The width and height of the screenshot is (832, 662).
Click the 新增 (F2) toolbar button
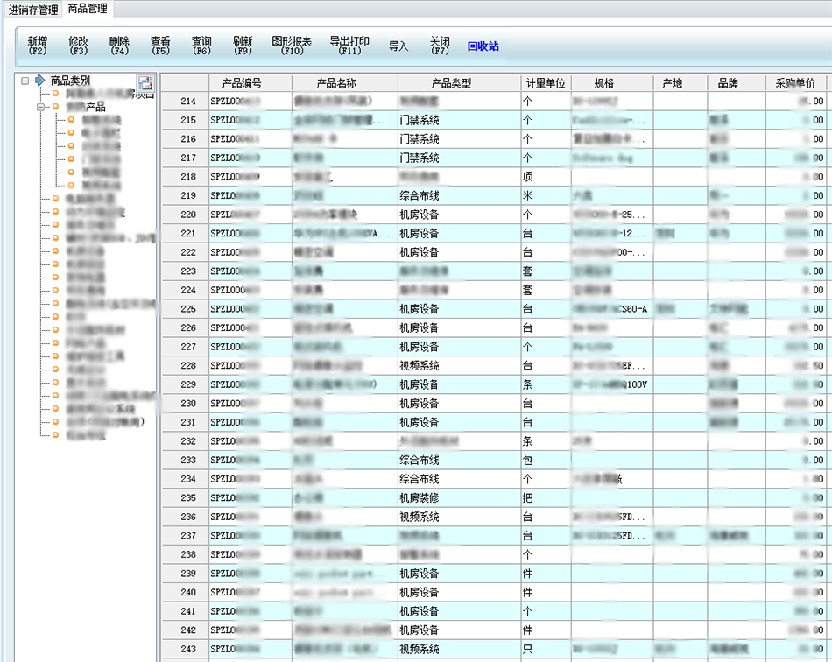pyautogui.click(x=38, y=46)
